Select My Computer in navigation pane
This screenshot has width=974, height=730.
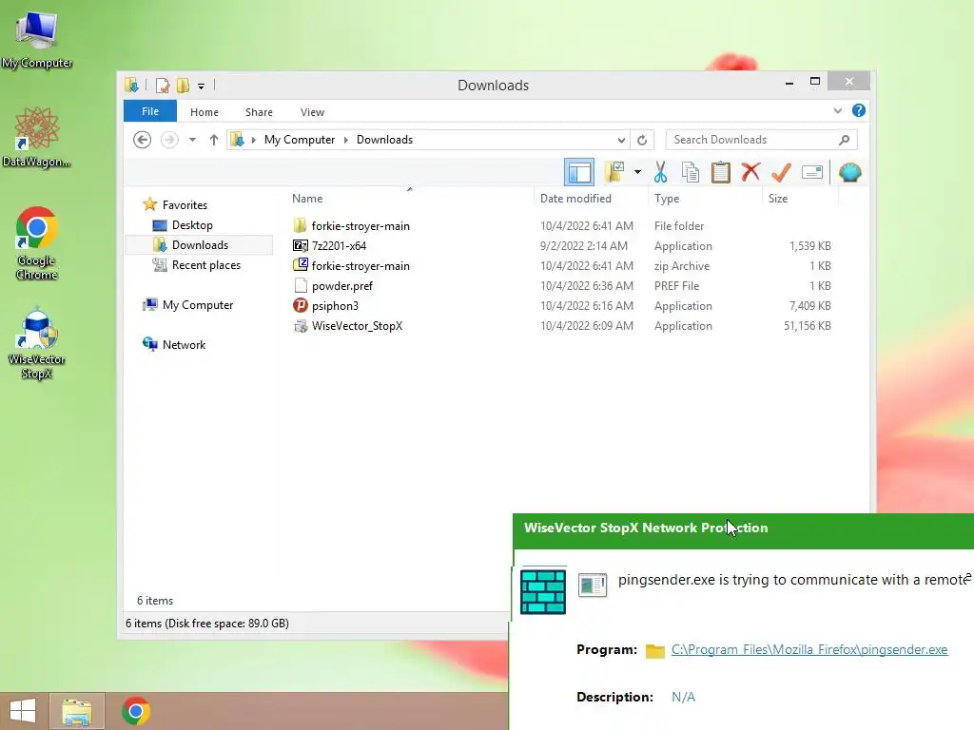[198, 305]
